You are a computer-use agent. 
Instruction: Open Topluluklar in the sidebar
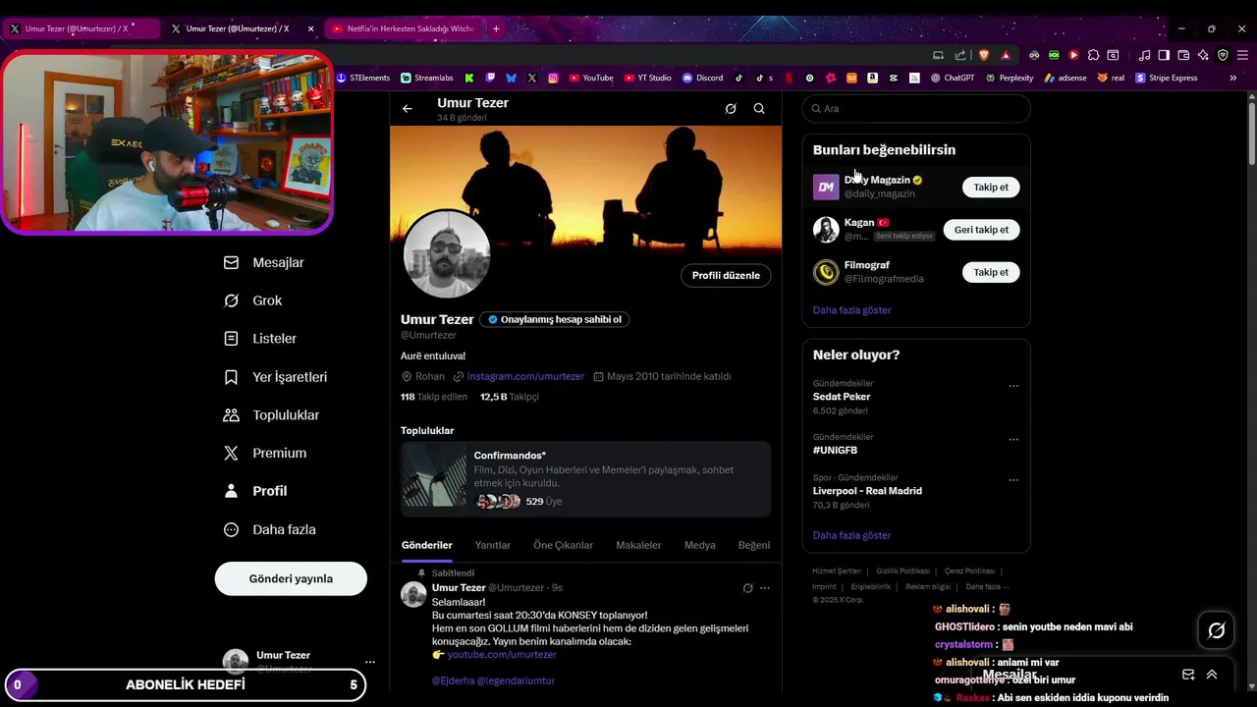point(271,415)
